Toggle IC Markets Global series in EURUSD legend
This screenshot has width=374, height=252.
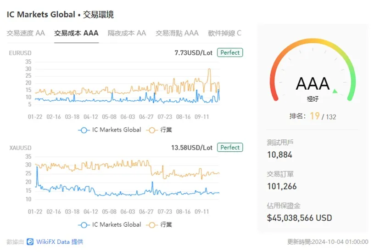[110, 130]
